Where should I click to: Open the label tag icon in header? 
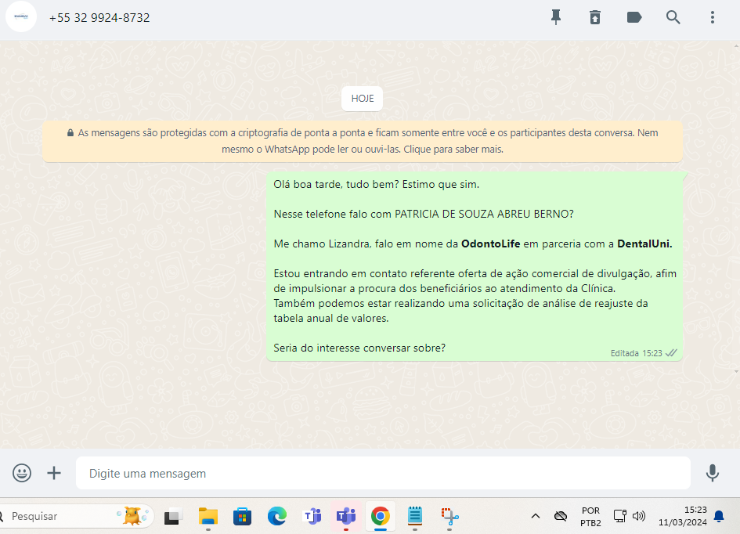point(634,17)
